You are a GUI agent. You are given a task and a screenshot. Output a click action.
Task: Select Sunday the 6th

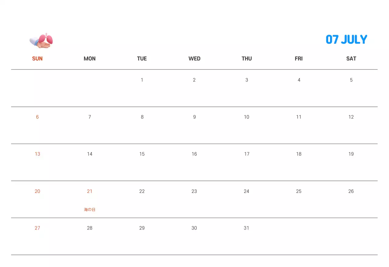tap(37, 117)
